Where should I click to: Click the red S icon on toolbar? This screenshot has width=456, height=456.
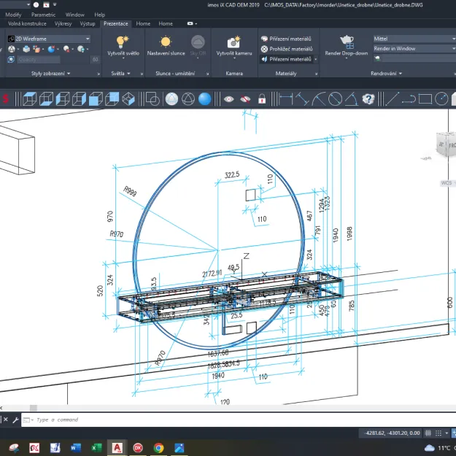(5, 99)
